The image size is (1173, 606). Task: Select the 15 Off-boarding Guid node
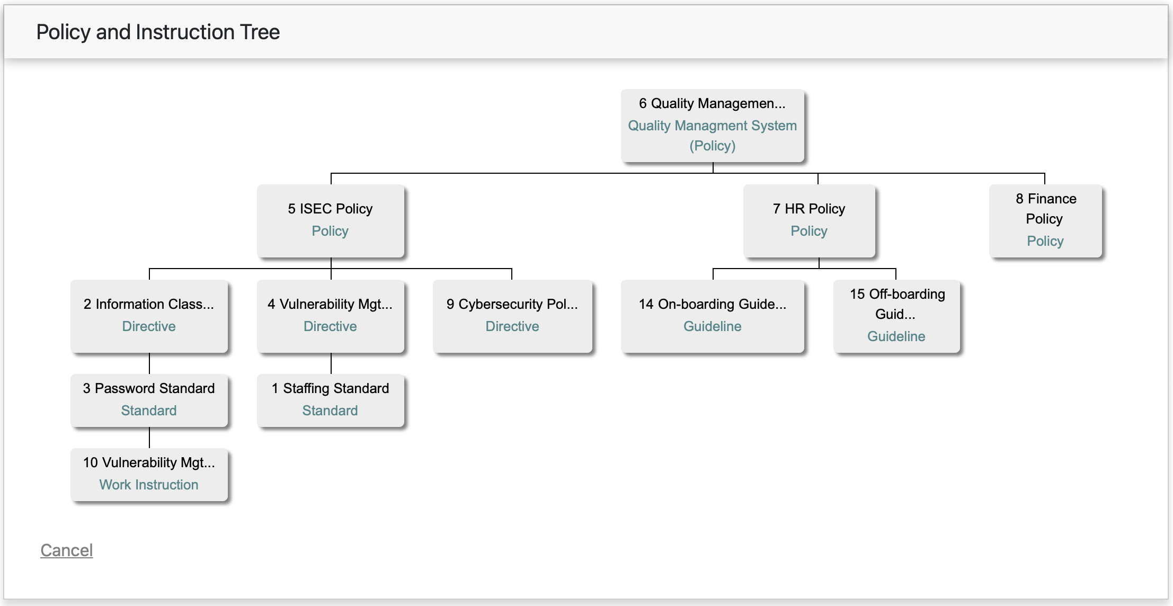pyautogui.click(x=896, y=304)
